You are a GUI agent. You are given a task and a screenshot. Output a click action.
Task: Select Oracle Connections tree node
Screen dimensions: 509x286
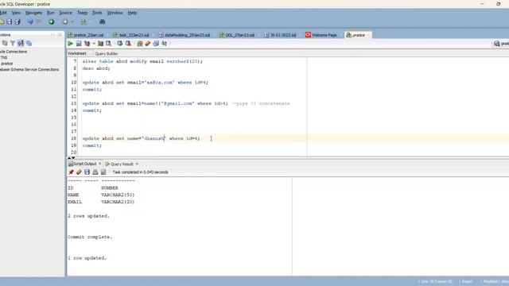[14, 52]
